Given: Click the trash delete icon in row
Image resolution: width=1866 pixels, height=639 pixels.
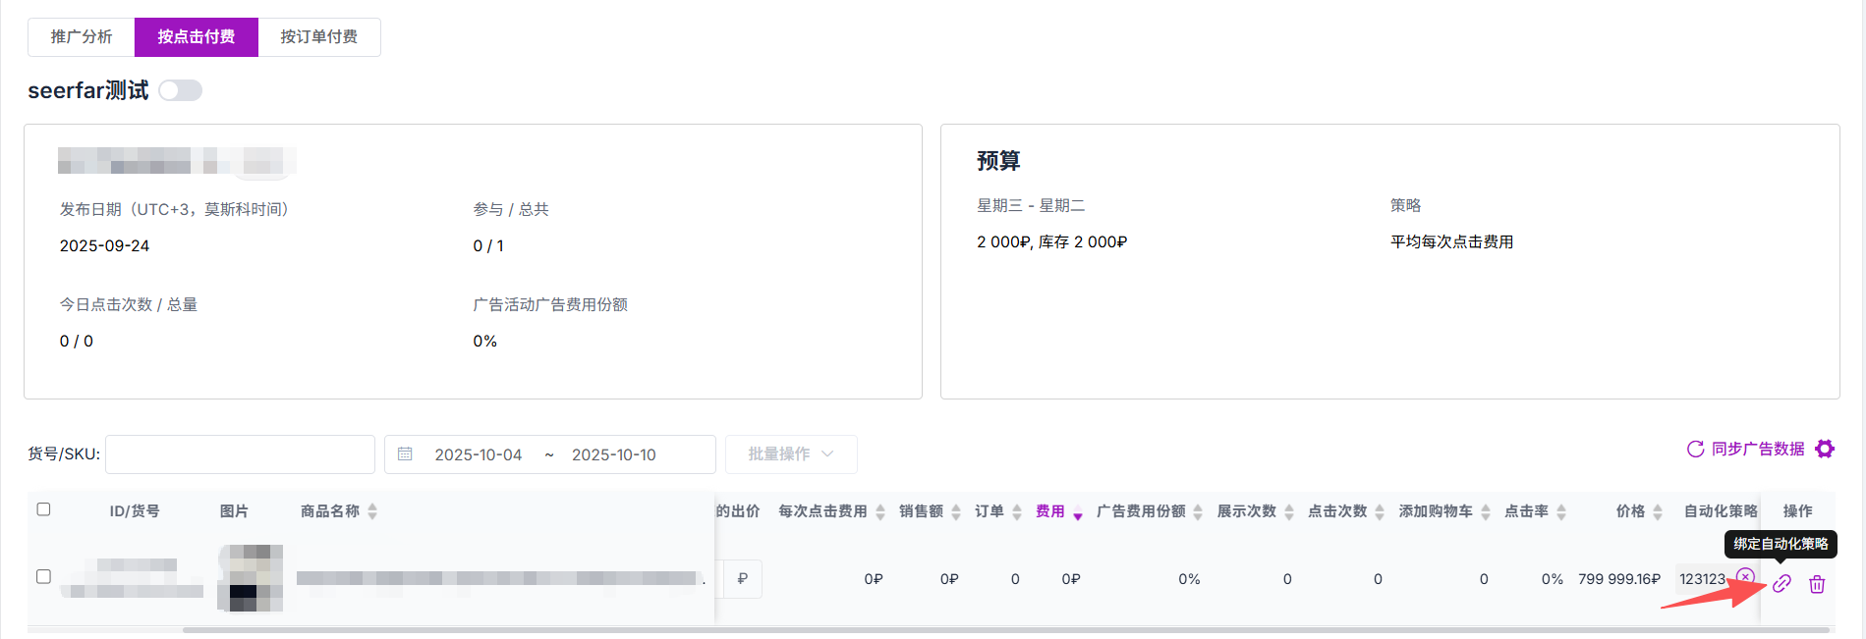Looking at the screenshot, I should click(x=1817, y=584).
